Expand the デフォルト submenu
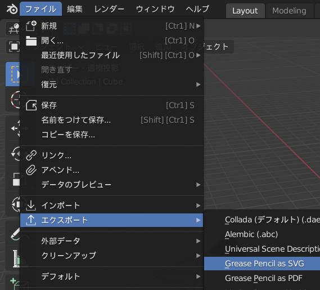Viewport: 320px width, 290px height. click(111, 276)
